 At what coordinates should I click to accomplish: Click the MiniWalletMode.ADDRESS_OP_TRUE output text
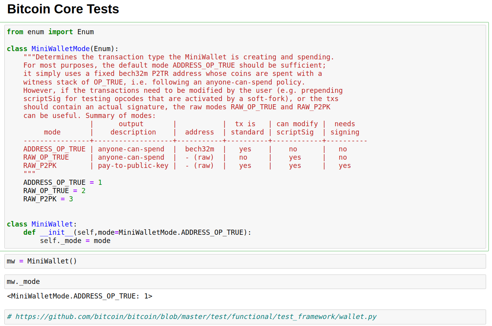pos(80,296)
